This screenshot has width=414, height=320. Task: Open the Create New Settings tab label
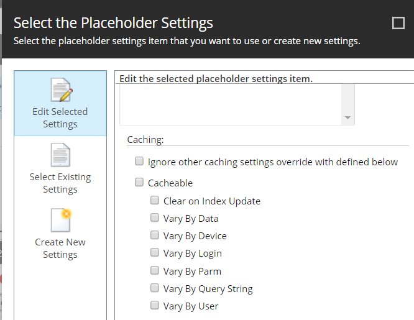60,248
